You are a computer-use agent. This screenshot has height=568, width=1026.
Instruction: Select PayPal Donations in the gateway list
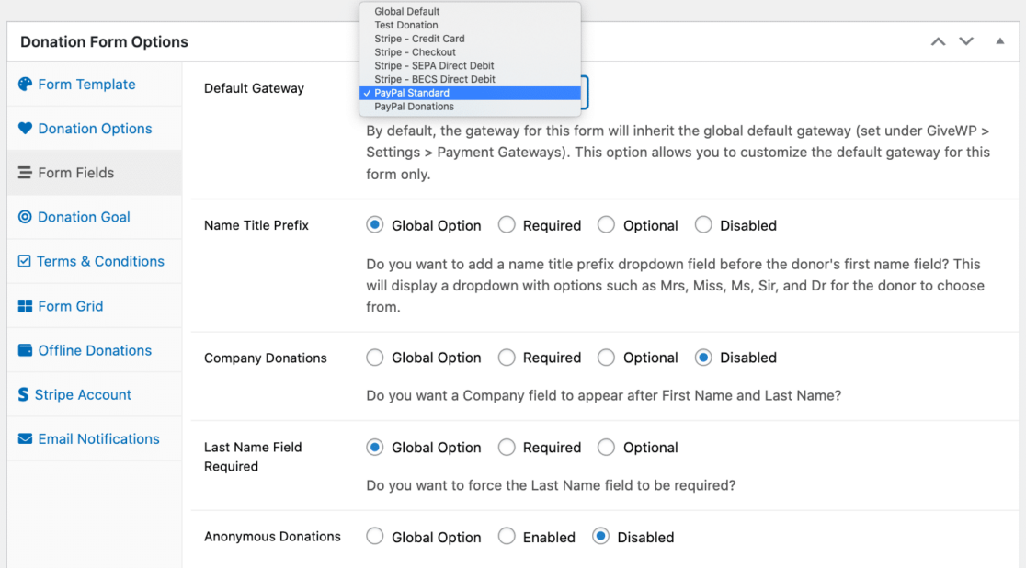[x=414, y=107]
